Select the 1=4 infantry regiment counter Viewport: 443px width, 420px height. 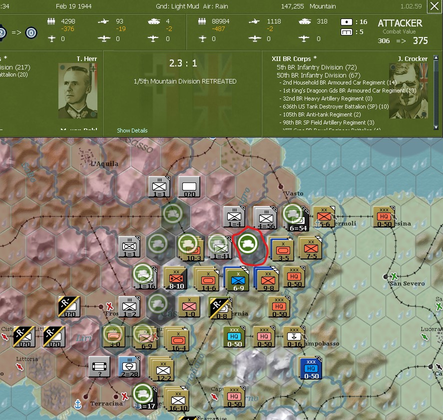[234, 216]
